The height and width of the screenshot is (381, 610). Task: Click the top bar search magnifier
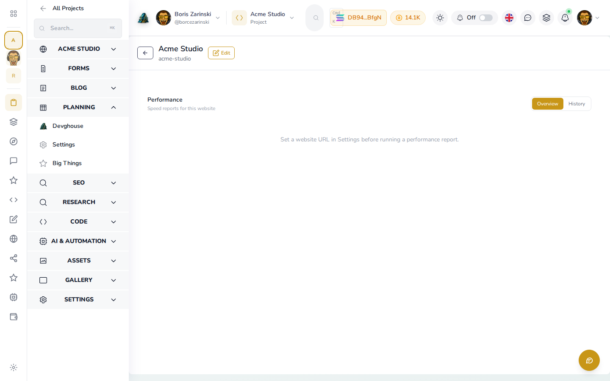316,18
